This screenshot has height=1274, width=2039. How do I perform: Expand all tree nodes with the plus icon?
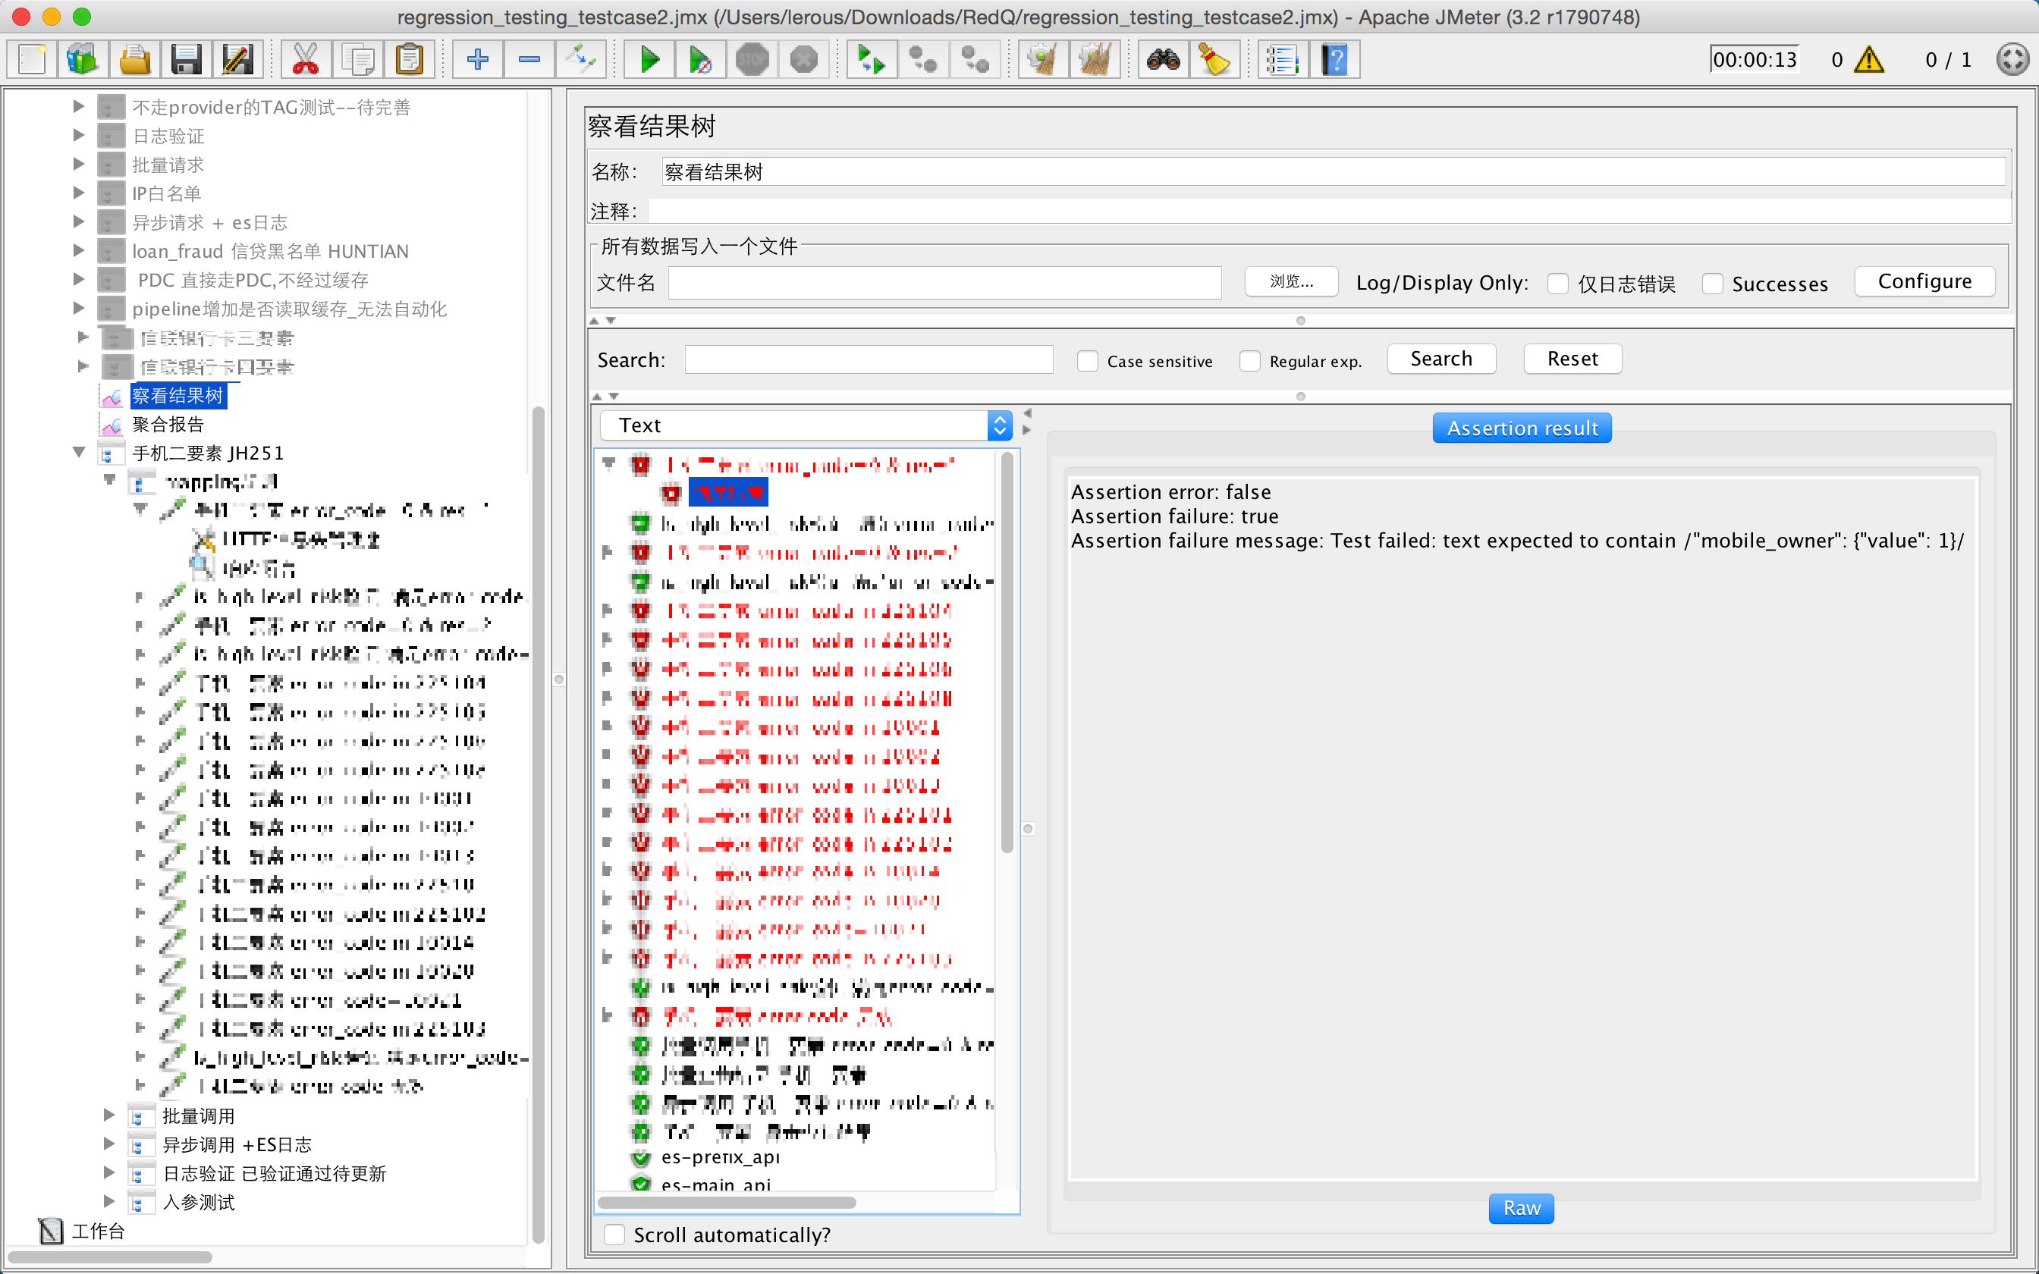[x=477, y=59]
